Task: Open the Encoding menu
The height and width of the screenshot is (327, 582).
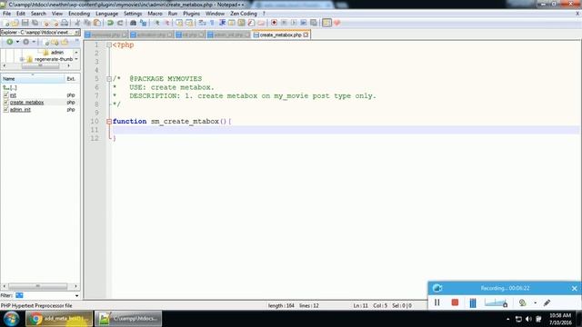Action: point(79,14)
